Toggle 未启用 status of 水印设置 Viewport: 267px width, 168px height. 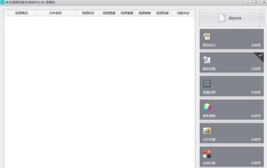click(x=256, y=139)
